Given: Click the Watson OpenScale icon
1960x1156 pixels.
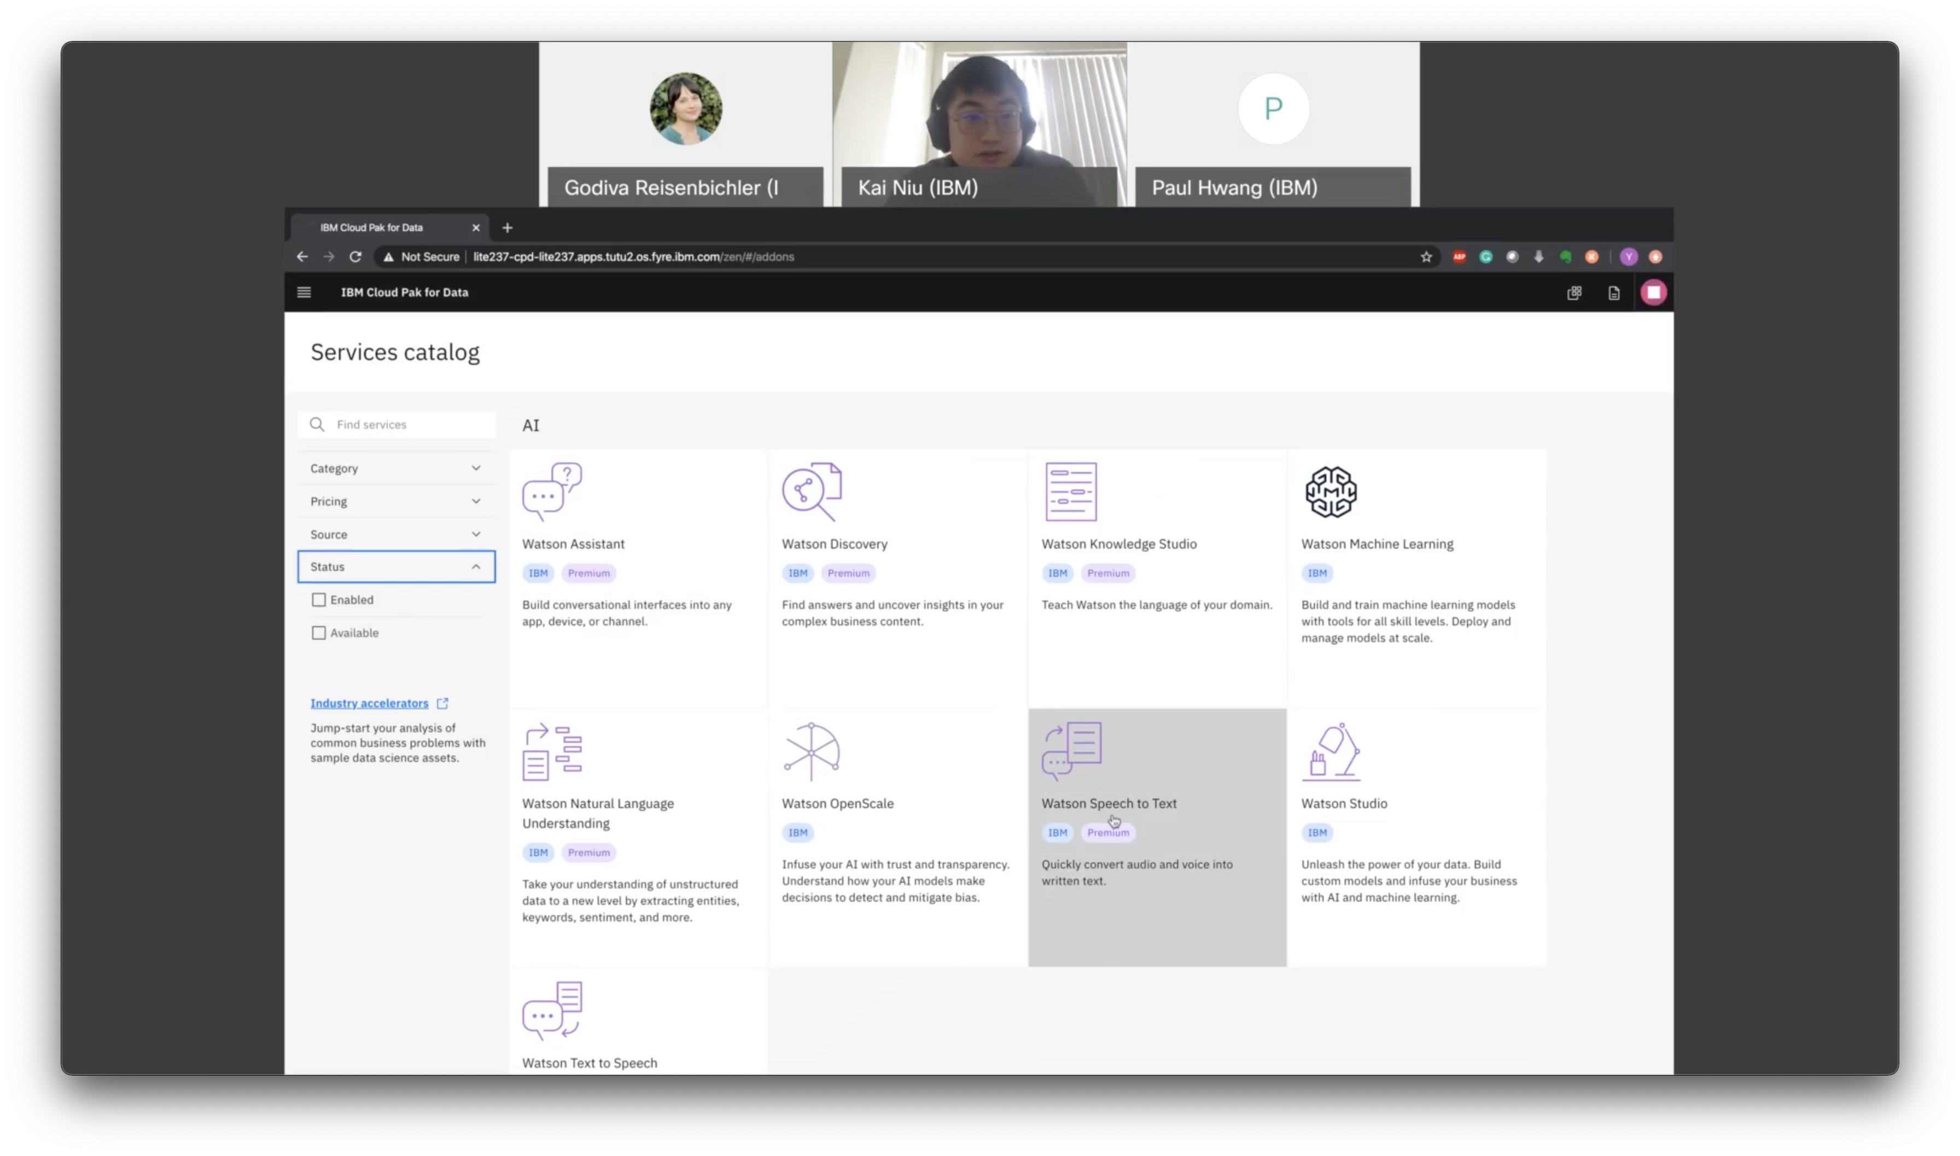Looking at the screenshot, I should point(812,752).
